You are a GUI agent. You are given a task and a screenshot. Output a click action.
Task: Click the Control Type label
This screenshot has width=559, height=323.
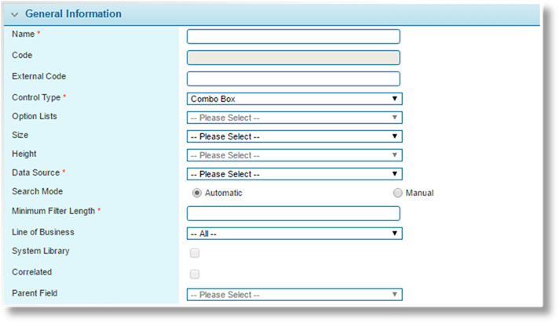(36, 97)
